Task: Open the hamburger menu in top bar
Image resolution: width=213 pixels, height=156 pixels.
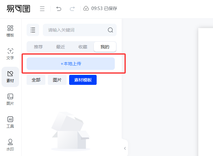Action: point(42,9)
